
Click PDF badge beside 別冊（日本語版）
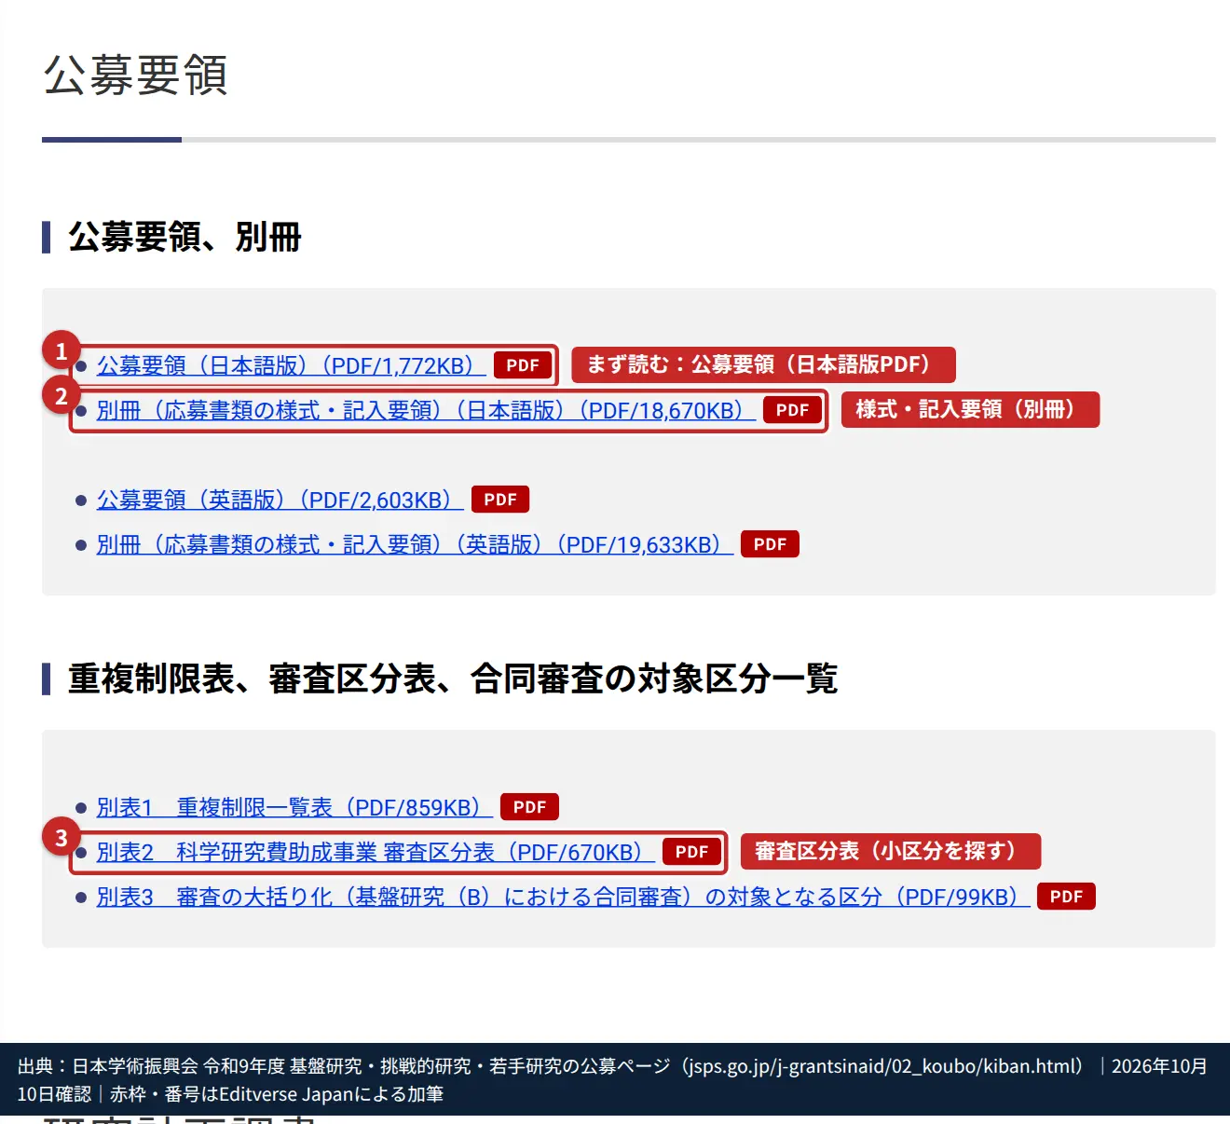pos(792,410)
